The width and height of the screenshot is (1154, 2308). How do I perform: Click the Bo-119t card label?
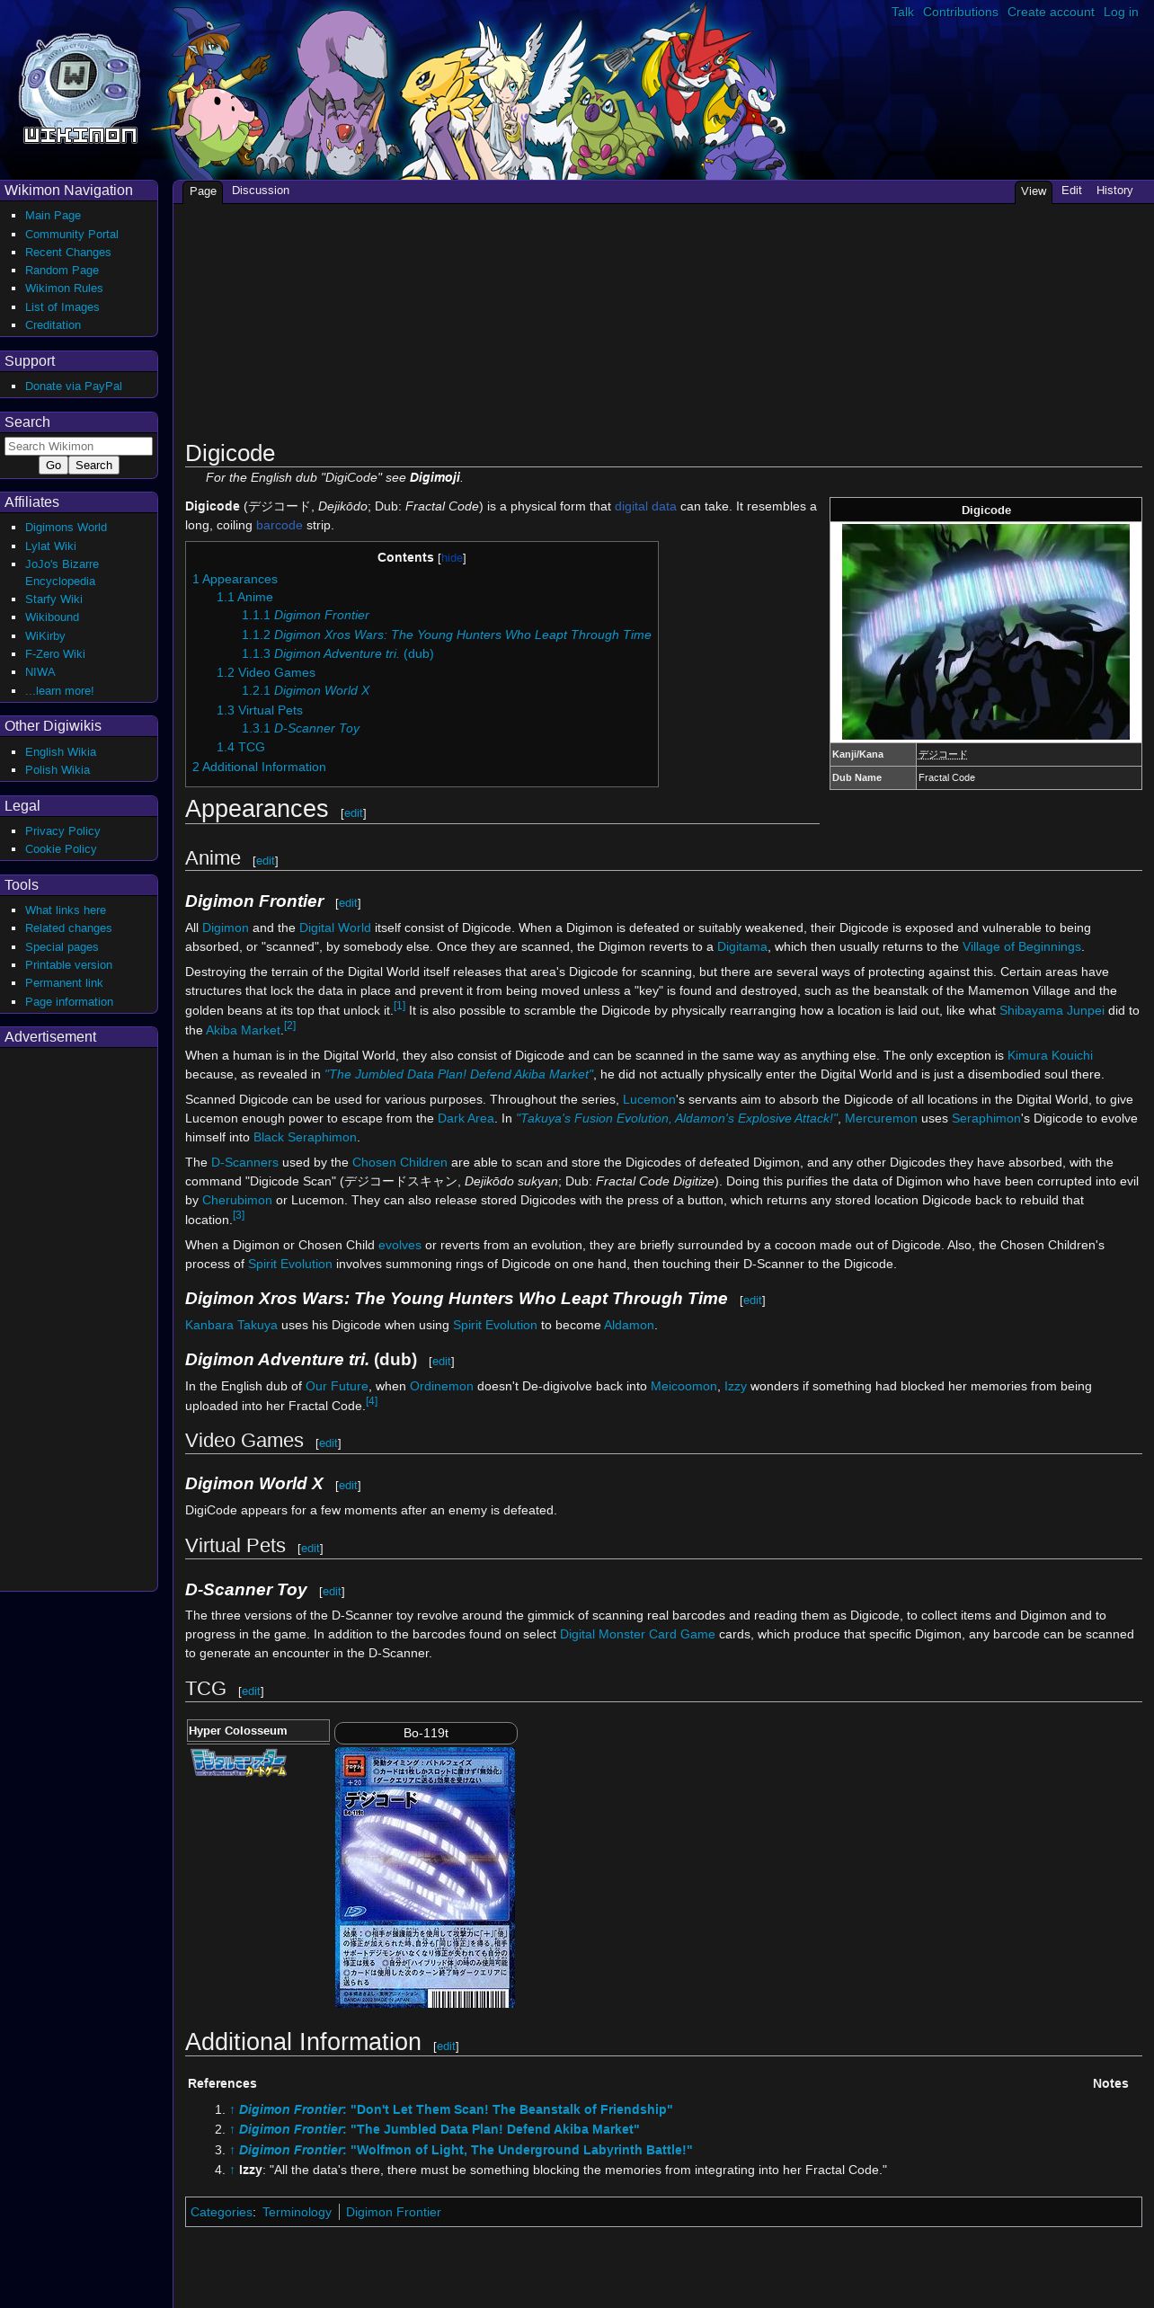pyautogui.click(x=426, y=1734)
